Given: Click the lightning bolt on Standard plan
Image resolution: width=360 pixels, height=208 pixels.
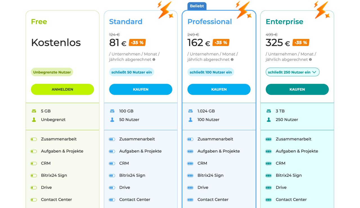Looking at the screenshot, I should pyautogui.click(x=165, y=10).
